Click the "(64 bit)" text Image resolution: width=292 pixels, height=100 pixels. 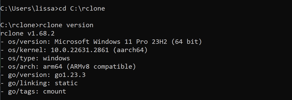pos(187,41)
